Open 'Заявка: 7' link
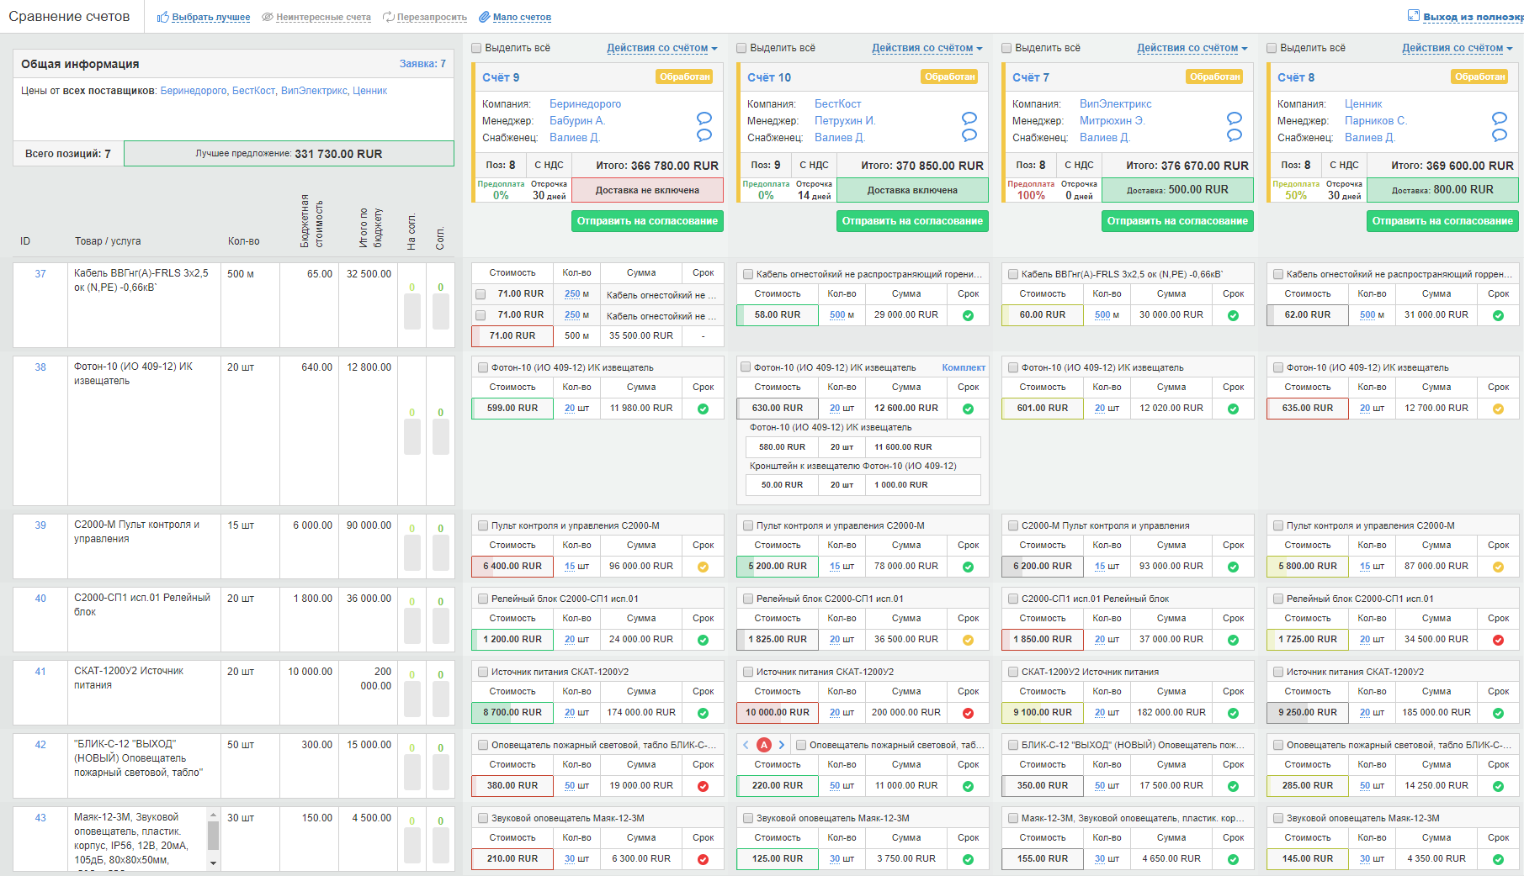 (422, 64)
